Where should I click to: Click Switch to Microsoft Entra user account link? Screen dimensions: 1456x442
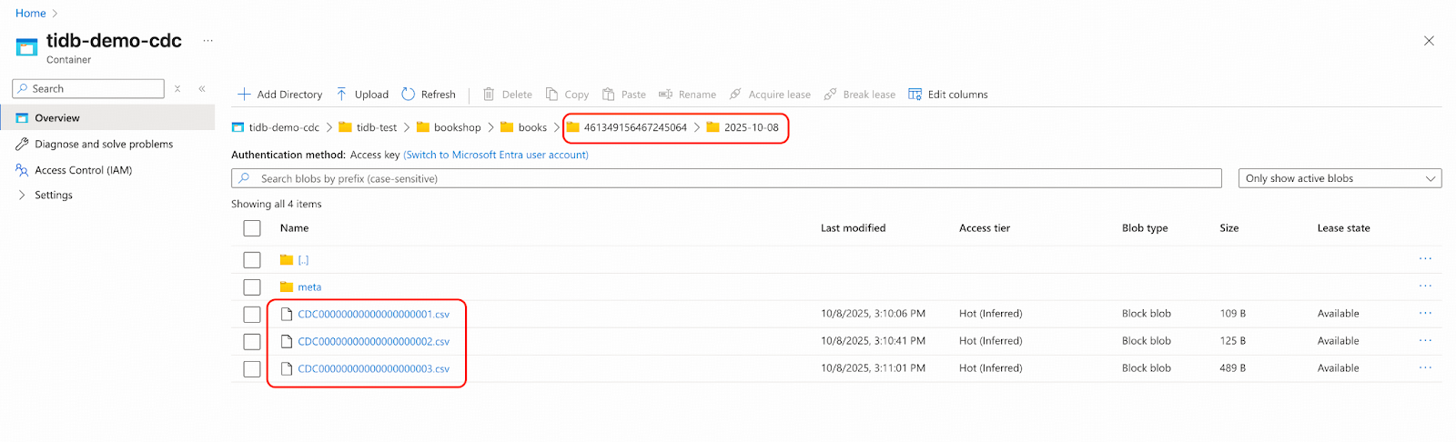coord(496,156)
